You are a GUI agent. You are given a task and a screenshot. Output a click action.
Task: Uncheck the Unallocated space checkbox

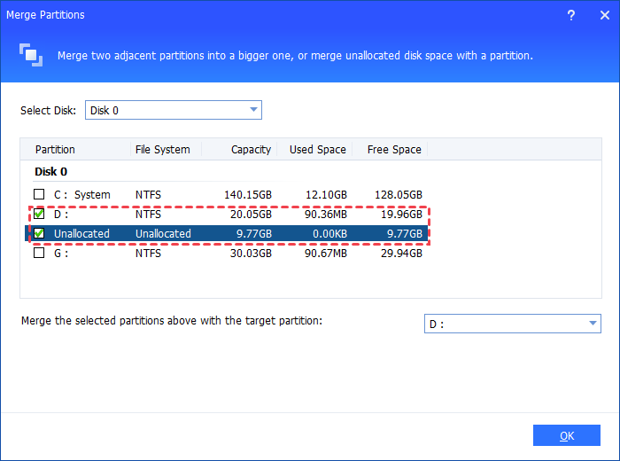(x=39, y=233)
